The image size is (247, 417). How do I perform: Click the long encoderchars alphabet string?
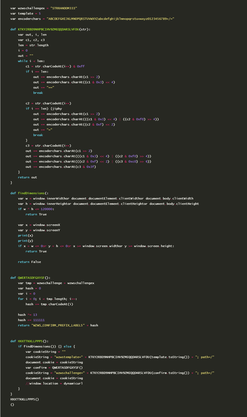110,19
